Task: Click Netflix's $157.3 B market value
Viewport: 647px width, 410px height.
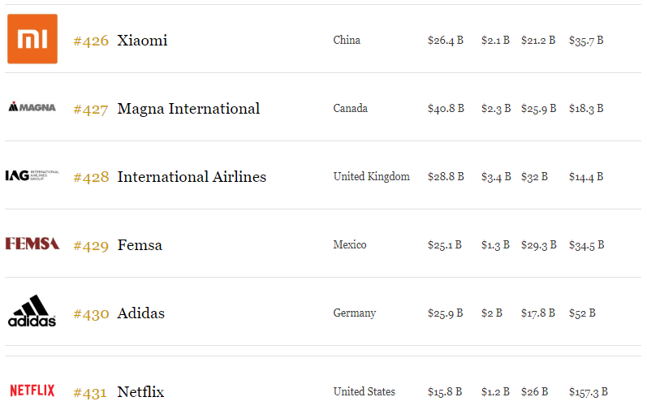Action: pyautogui.click(x=589, y=392)
